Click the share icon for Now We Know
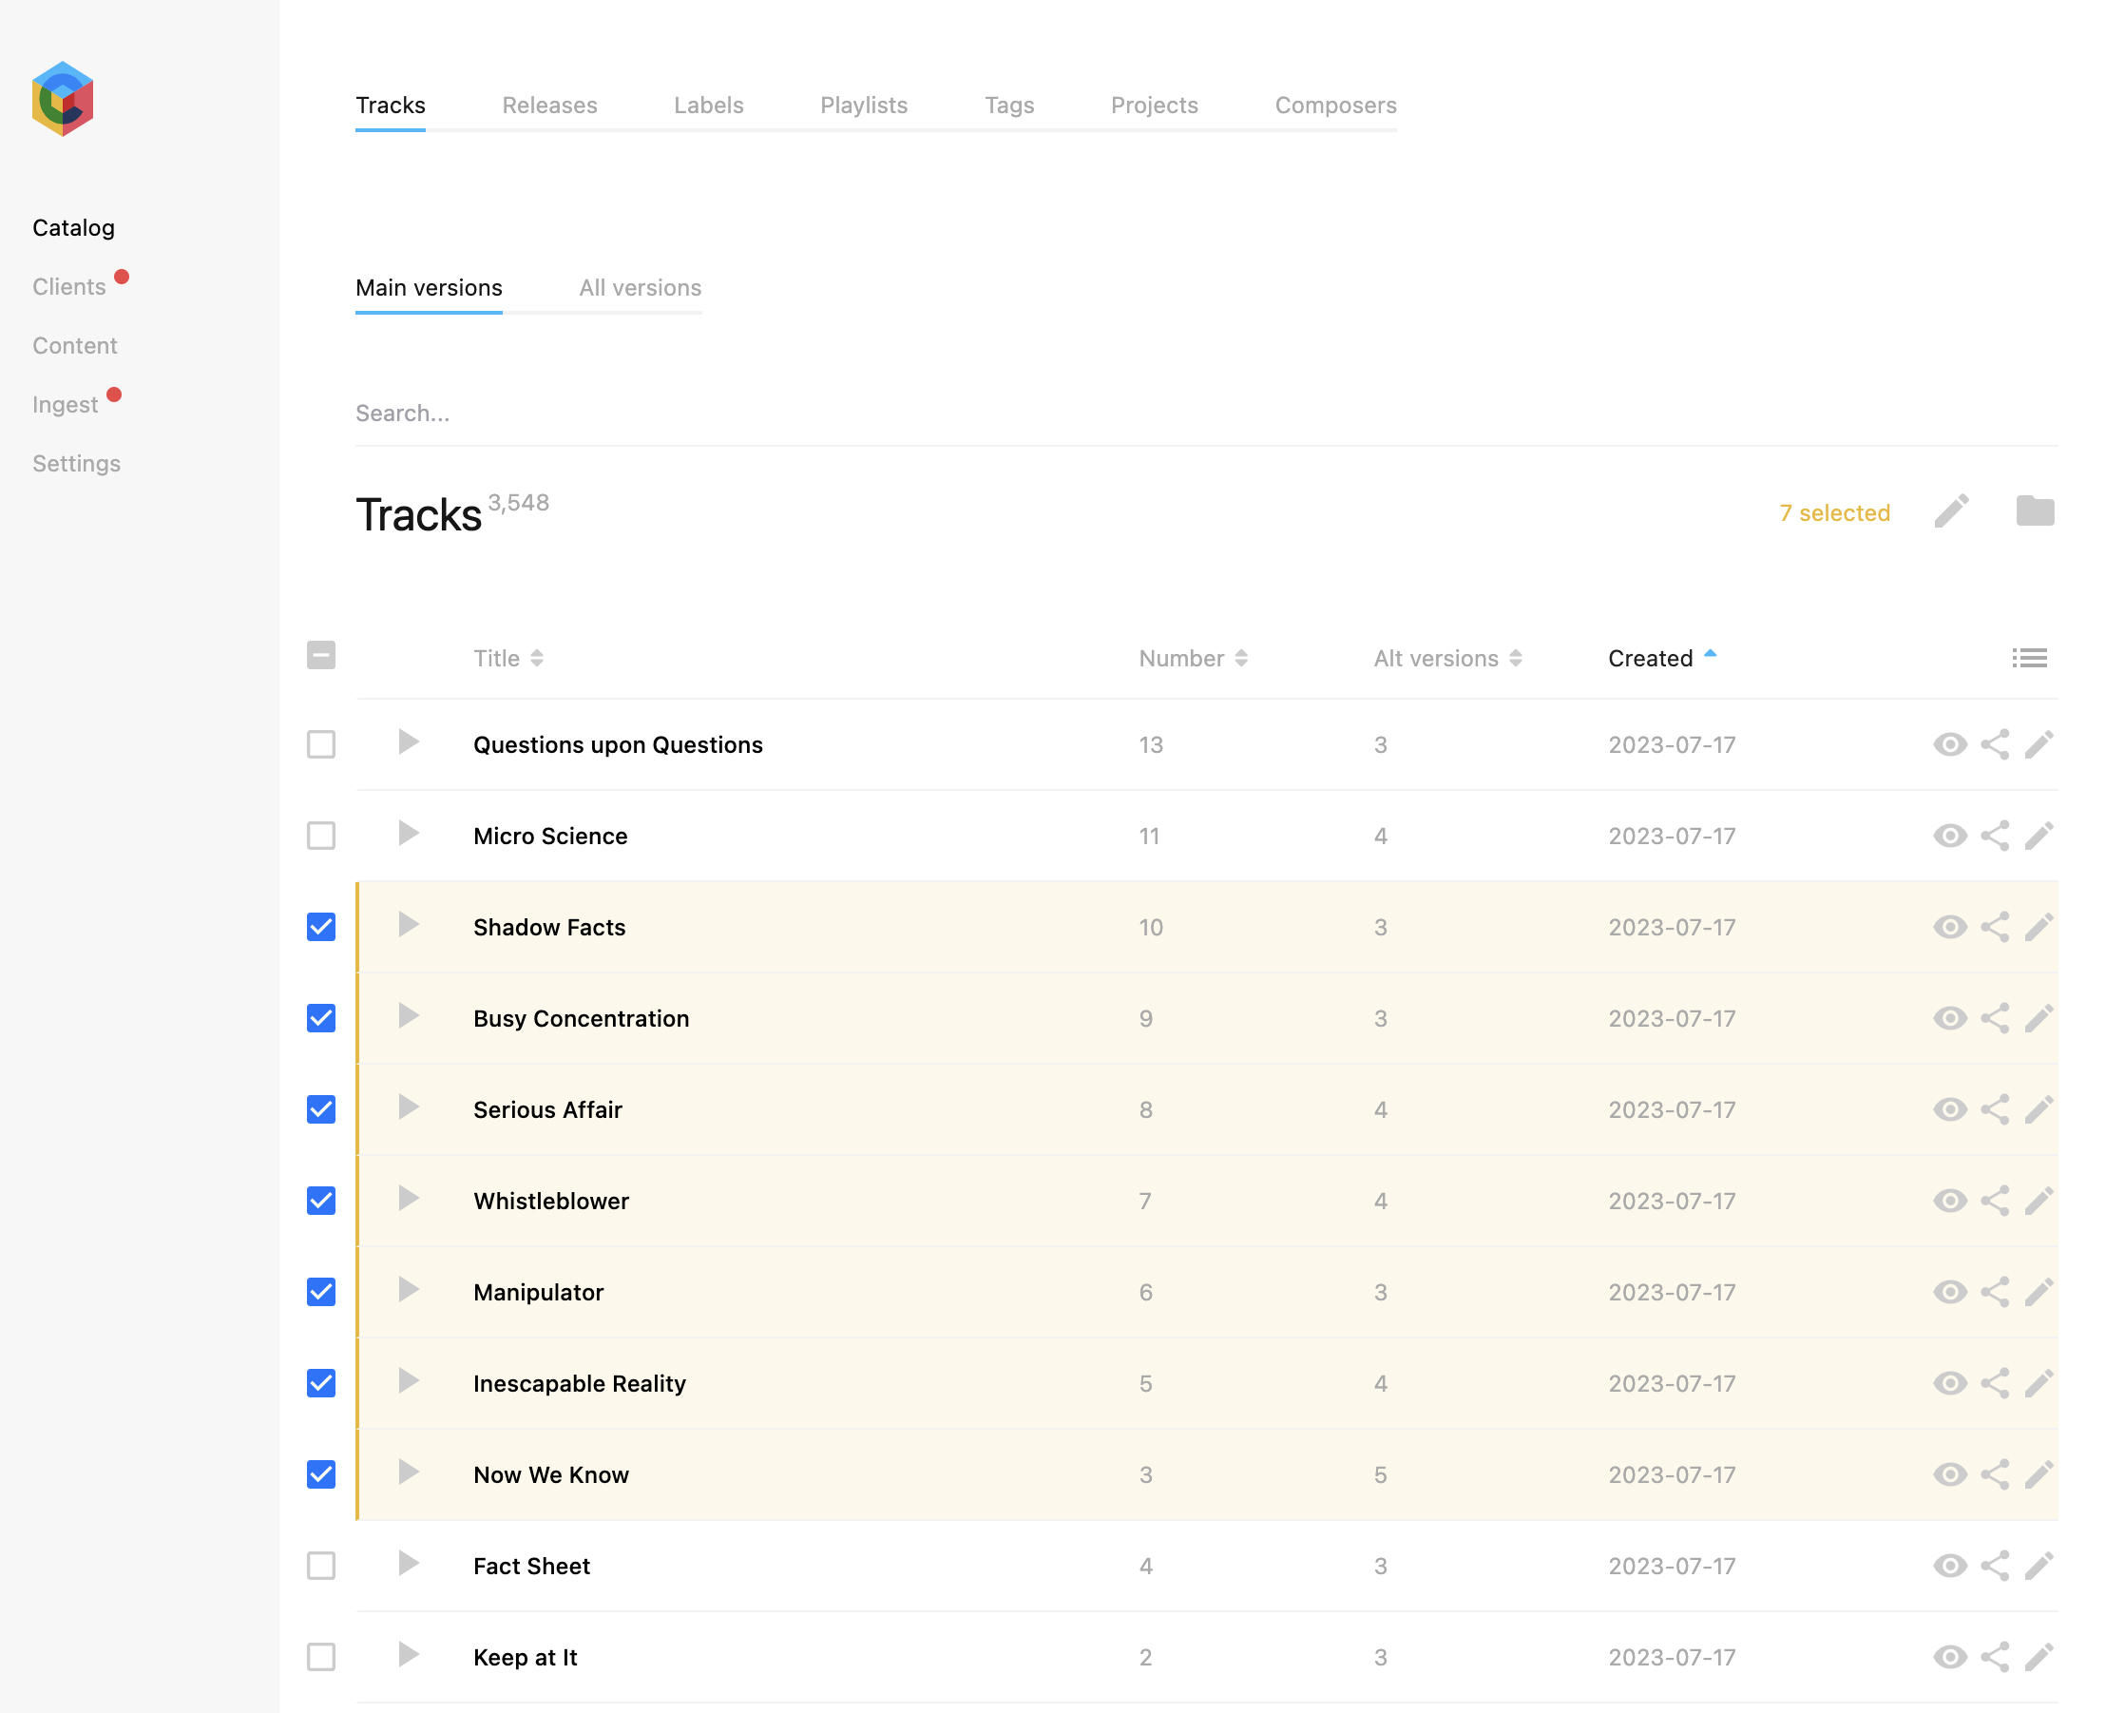 tap(1995, 1474)
